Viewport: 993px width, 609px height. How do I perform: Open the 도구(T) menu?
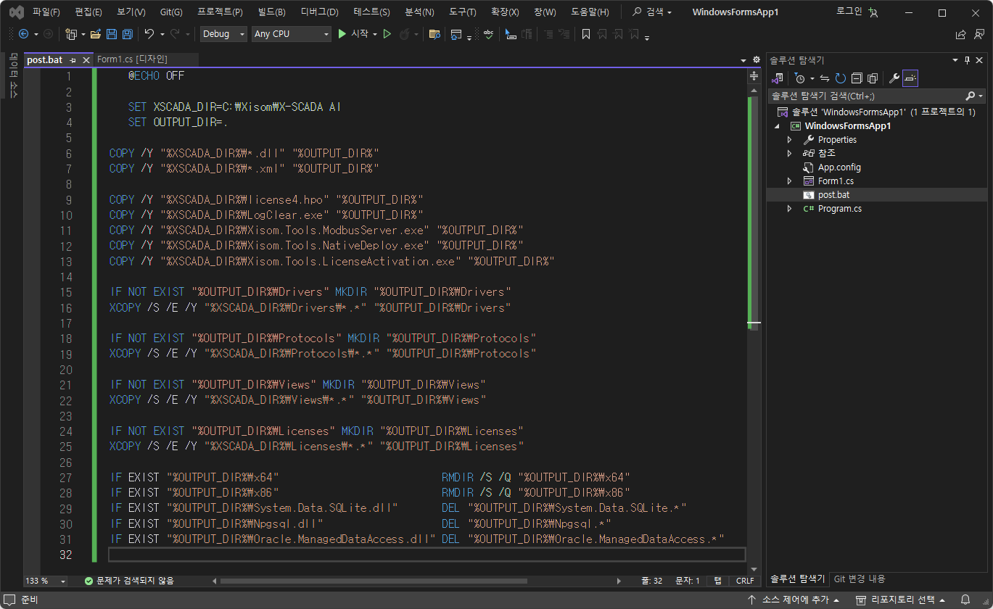coord(463,12)
